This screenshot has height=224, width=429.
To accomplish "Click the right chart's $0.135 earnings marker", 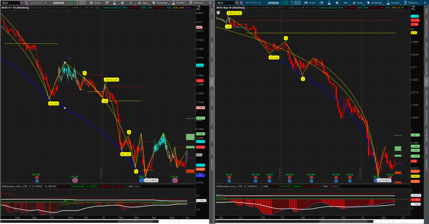I will tap(290, 177).
